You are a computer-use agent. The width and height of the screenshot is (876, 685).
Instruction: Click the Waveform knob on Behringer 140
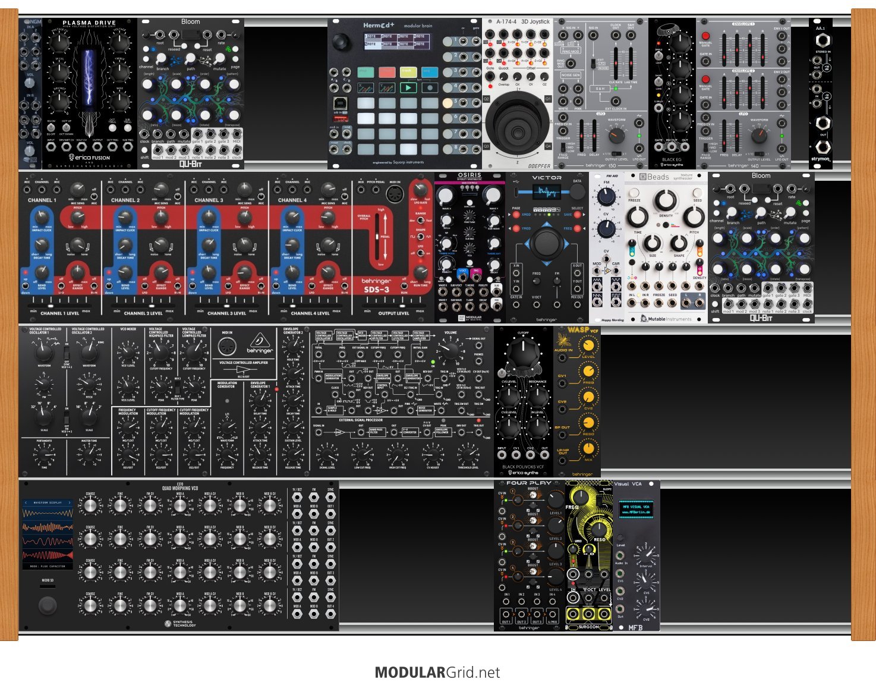tap(759, 136)
